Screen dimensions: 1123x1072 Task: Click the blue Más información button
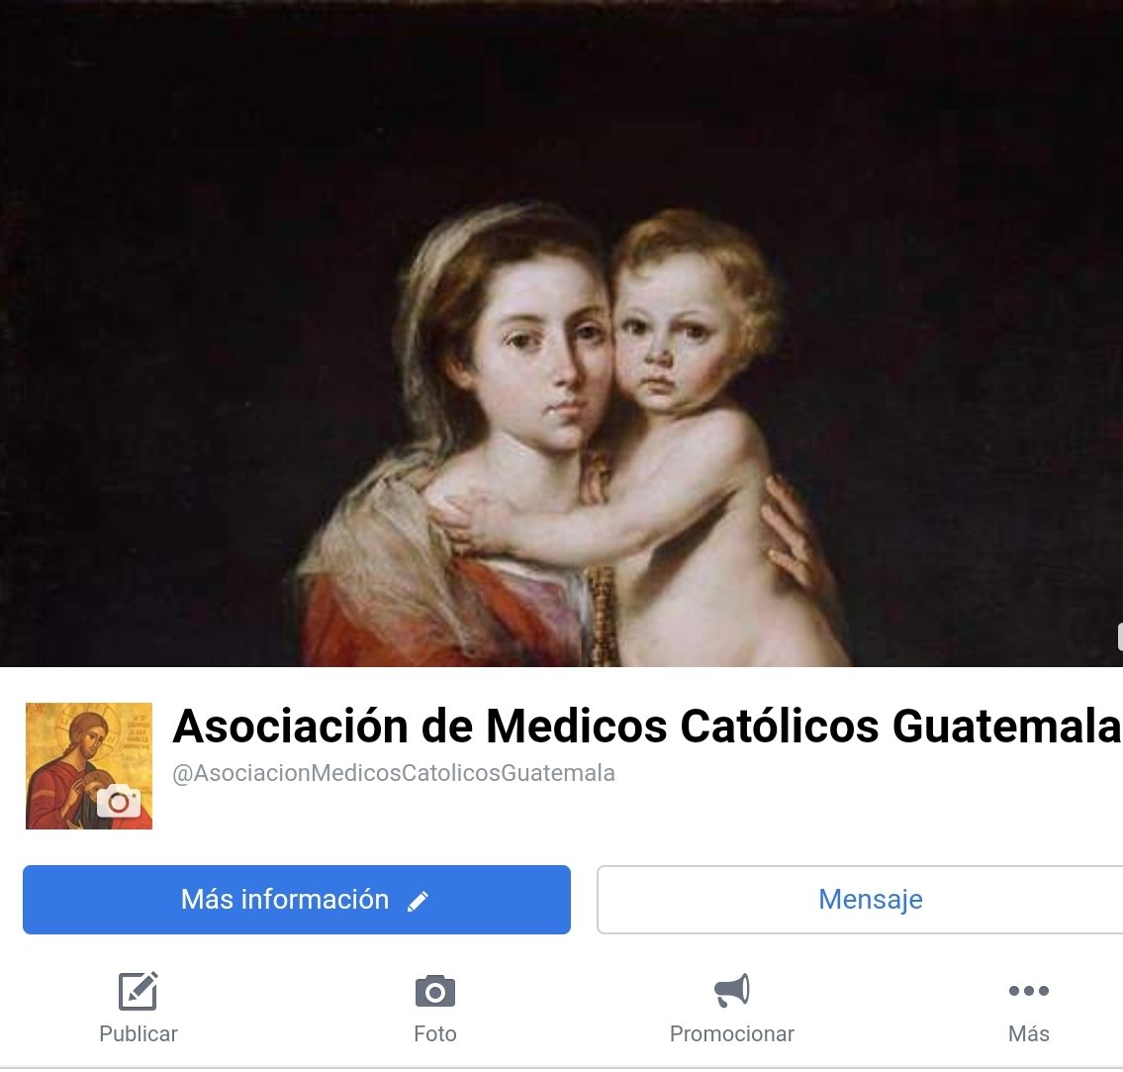point(297,900)
